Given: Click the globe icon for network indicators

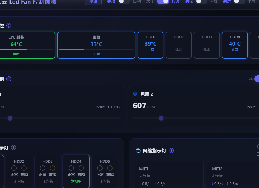Looking at the screenshot, I should pyautogui.click(x=138, y=151).
